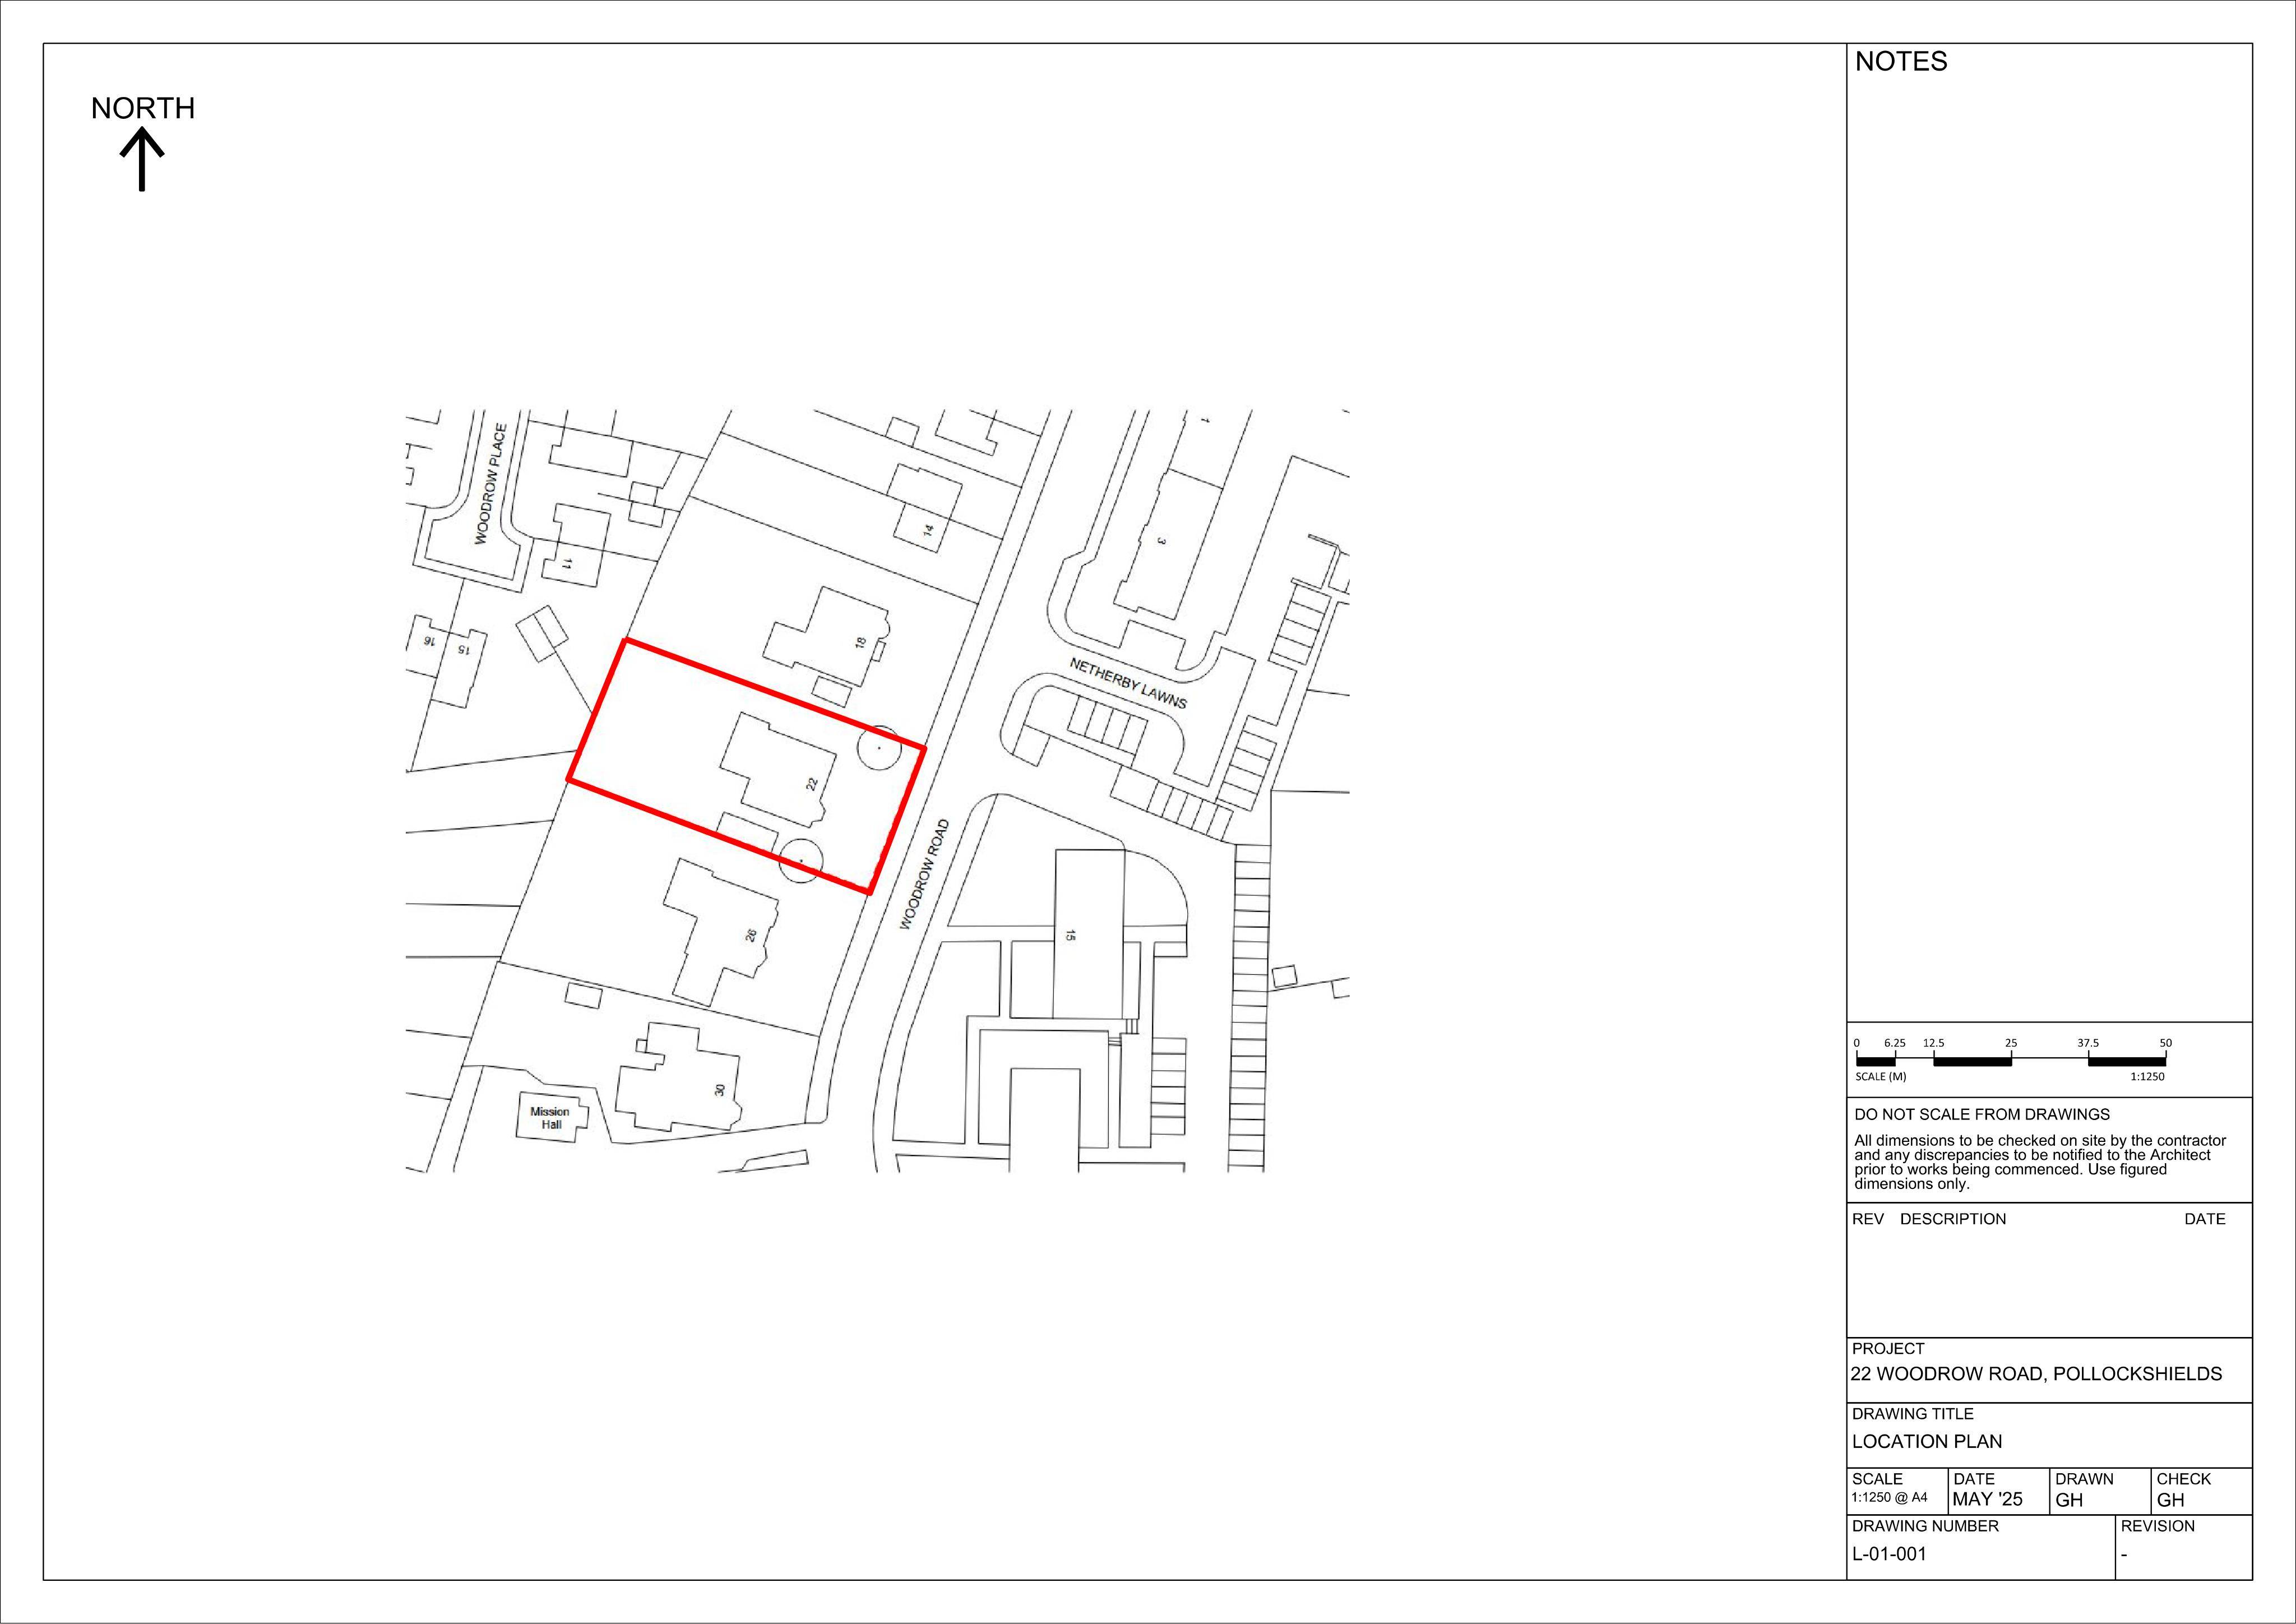Select the NOTES heading
This screenshot has width=2296, height=1624.
(1901, 62)
